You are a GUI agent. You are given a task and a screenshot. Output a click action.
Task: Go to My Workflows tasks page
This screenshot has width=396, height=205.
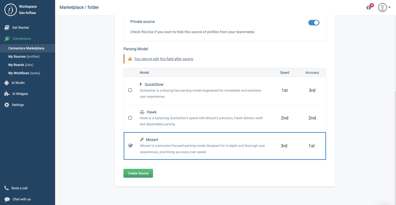click(x=24, y=73)
